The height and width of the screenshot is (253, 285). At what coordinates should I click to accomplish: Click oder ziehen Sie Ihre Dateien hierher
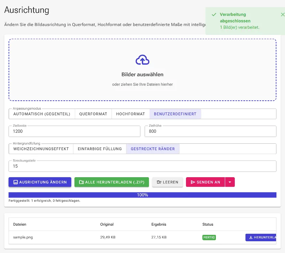(142, 84)
